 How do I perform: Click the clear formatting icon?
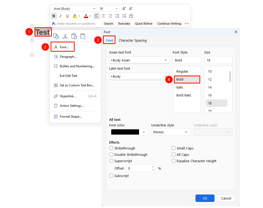click(x=131, y=16)
